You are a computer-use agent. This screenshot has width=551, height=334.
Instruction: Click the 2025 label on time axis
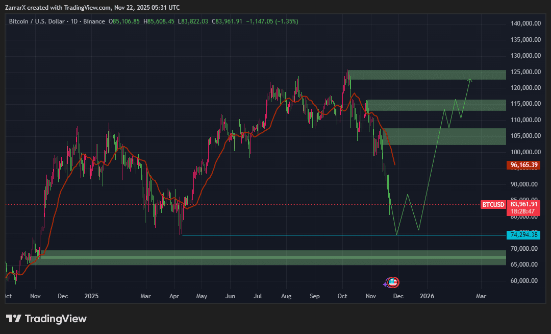click(91, 296)
